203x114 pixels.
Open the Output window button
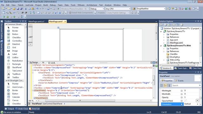[x=10, y=109]
